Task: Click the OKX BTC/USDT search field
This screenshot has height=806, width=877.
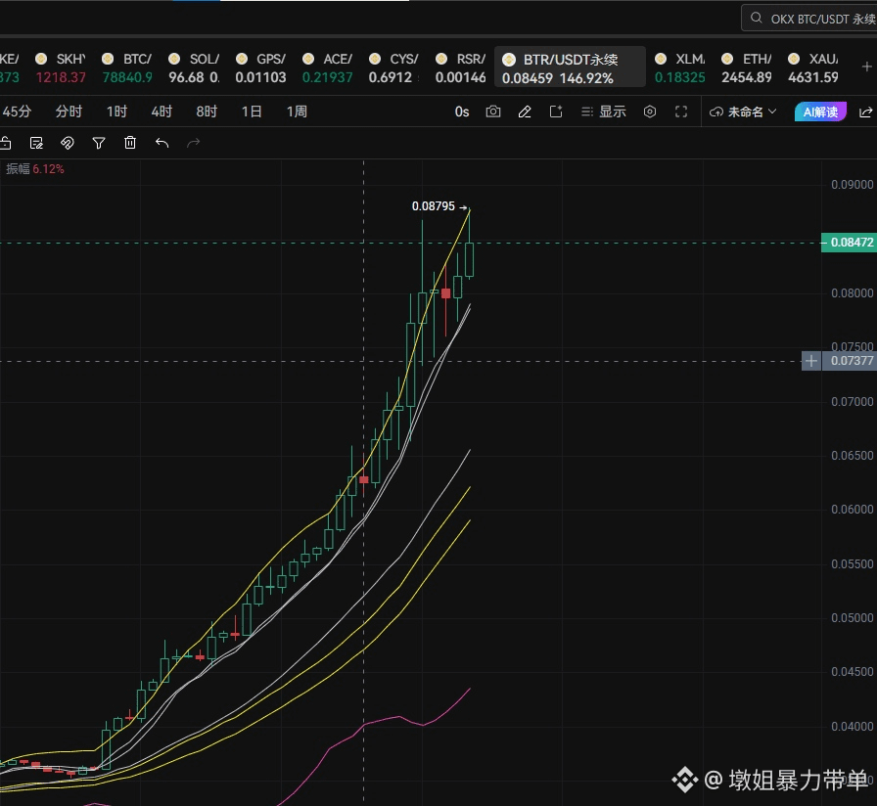Action: point(809,19)
